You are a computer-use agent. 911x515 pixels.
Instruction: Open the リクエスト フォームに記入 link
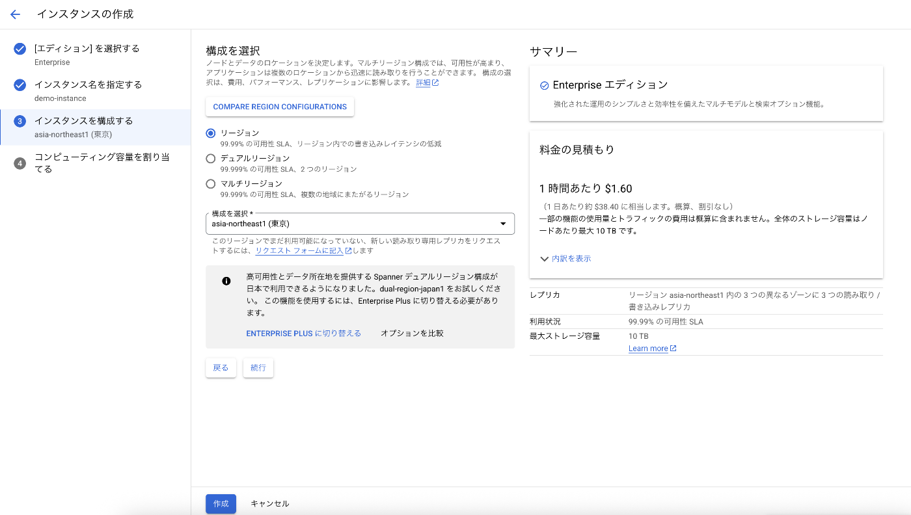(299, 251)
